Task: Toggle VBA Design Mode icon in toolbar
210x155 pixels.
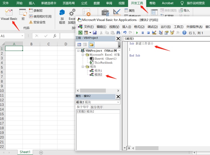Action: [154, 33]
